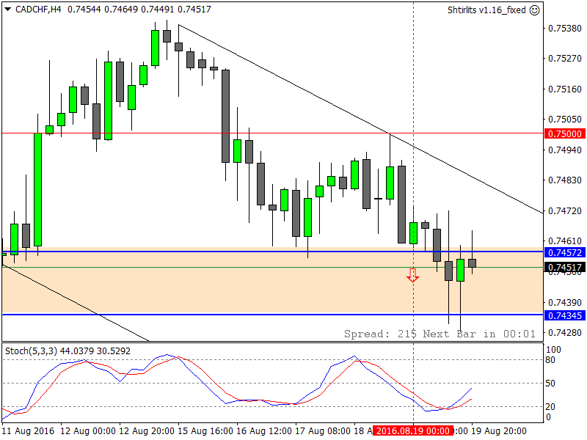Click the 2016.08.19 00:00 red date marker
Image resolution: width=587 pixels, height=440 pixels.
coord(413,430)
